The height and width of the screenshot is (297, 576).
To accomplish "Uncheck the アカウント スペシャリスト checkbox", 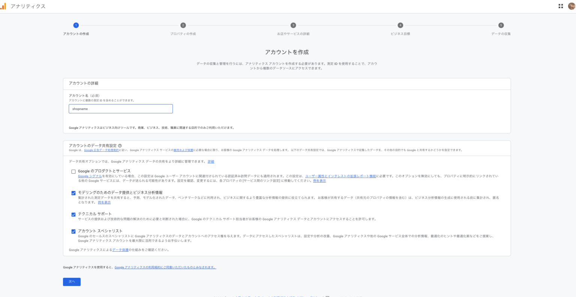I will 73,231.
